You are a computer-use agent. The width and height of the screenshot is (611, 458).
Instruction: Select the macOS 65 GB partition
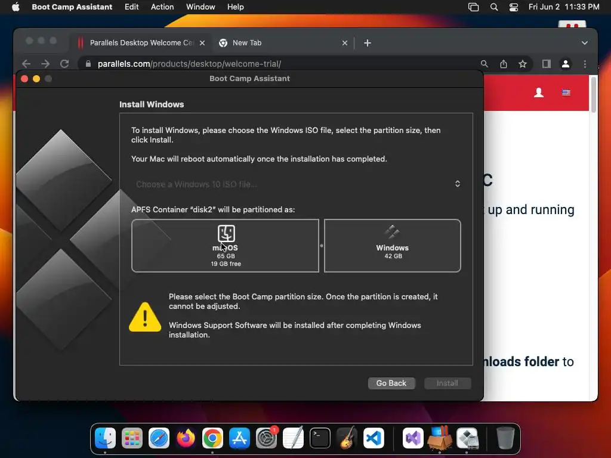[225, 246]
